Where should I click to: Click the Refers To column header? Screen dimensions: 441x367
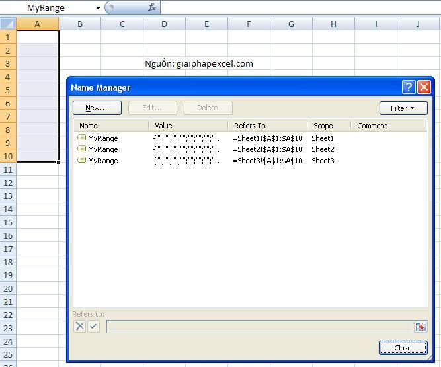[x=266, y=126]
